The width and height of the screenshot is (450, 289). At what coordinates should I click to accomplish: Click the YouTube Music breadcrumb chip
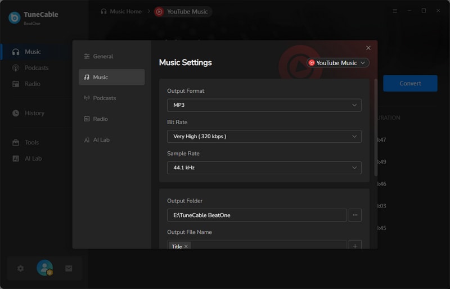[x=183, y=11]
